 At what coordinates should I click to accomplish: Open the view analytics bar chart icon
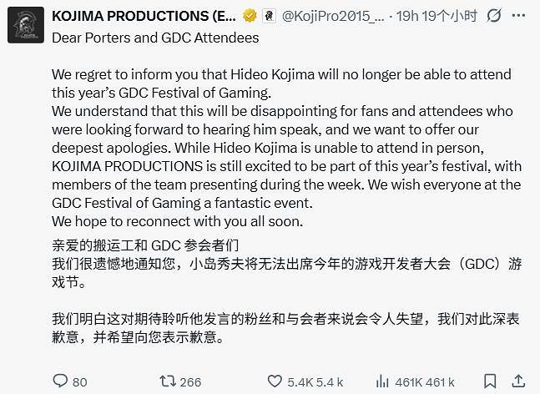click(x=381, y=381)
